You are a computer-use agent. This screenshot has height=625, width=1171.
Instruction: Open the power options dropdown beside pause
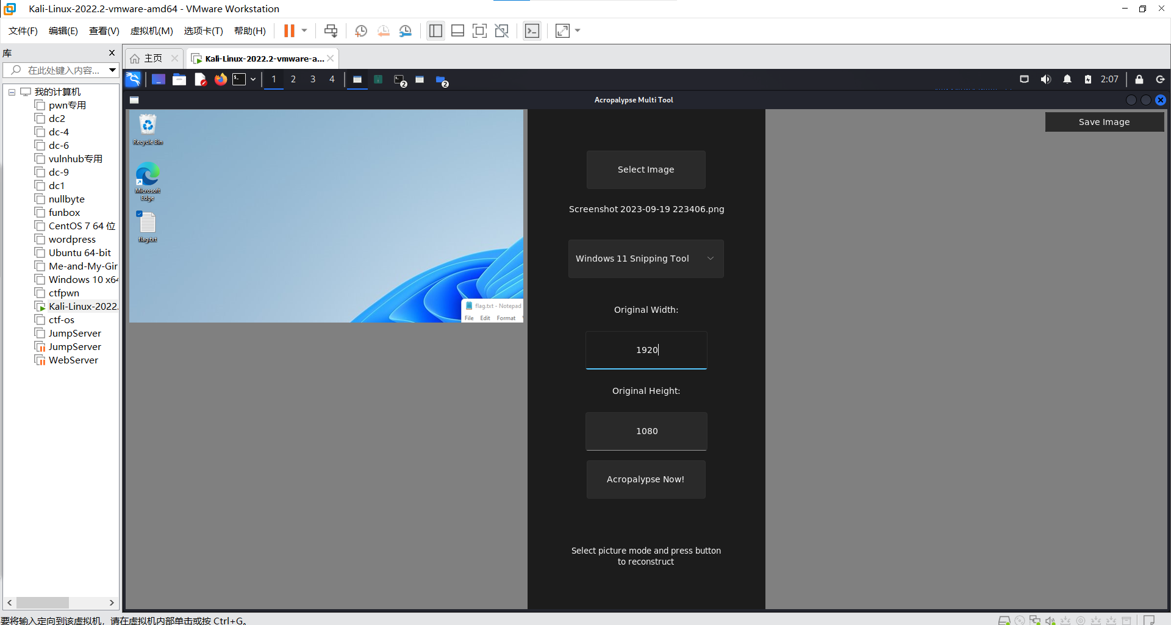[304, 31]
